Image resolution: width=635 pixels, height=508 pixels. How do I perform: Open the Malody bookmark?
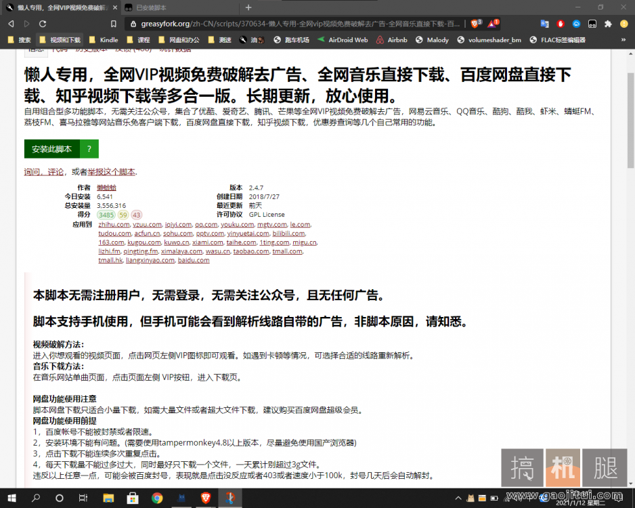(x=432, y=40)
